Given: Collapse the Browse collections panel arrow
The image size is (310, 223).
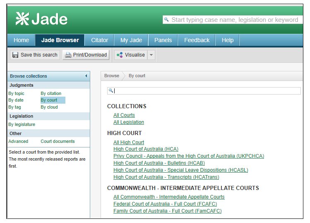Looking at the screenshot, I should click(x=86, y=76).
